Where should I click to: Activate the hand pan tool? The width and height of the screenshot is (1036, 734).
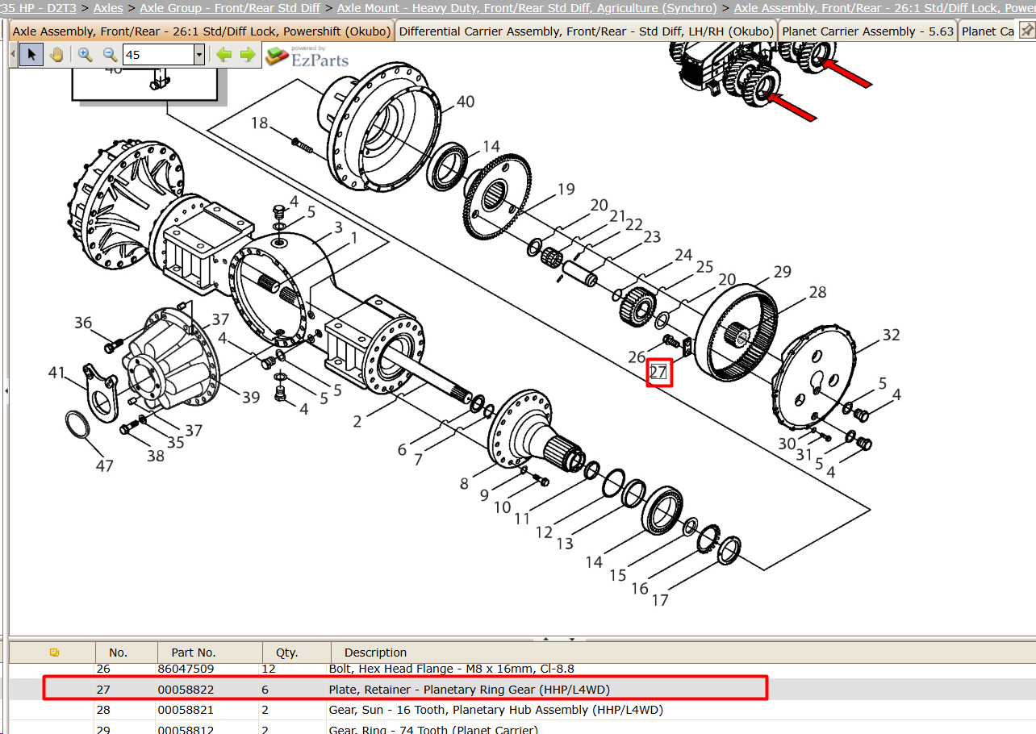tap(56, 55)
